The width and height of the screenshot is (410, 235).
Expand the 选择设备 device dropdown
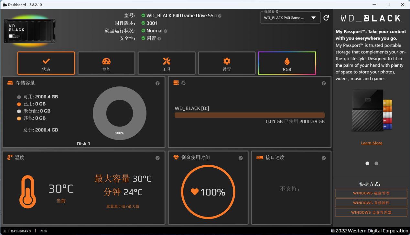290,18
